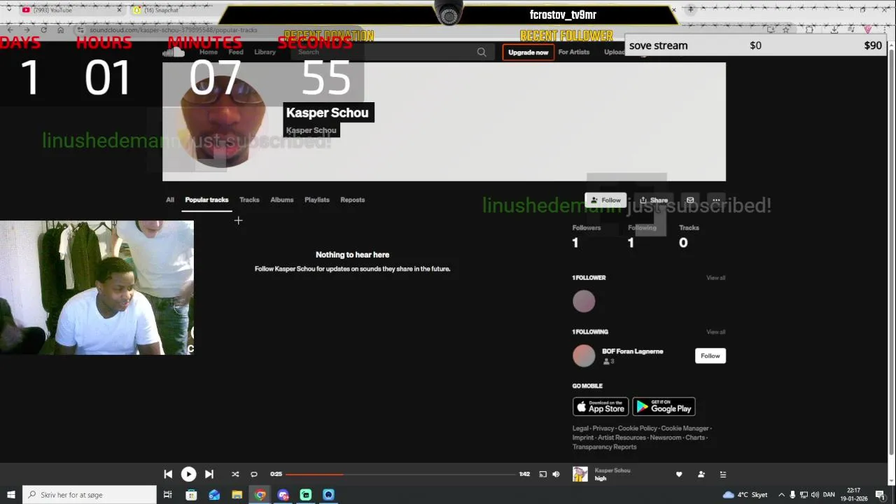Image resolution: width=896 pixels, height=504 pixels.
Task: Switch to the All tab
Action: click(x=170, y=199)
